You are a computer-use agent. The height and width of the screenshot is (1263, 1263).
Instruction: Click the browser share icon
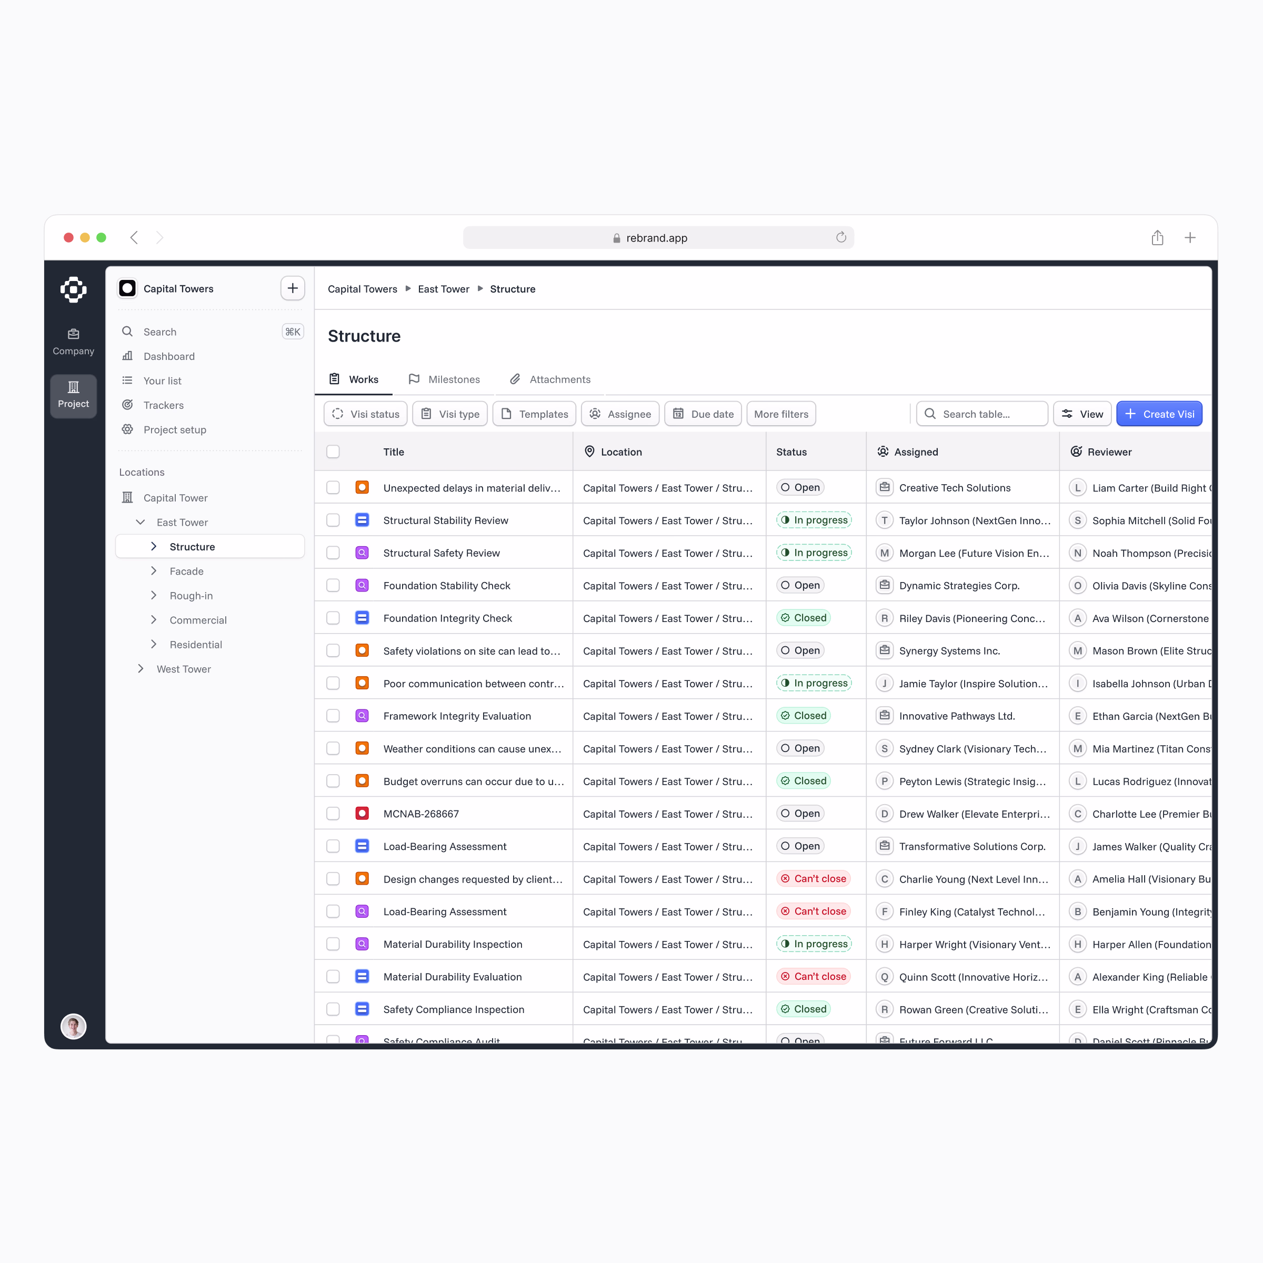coord(1157,238)
